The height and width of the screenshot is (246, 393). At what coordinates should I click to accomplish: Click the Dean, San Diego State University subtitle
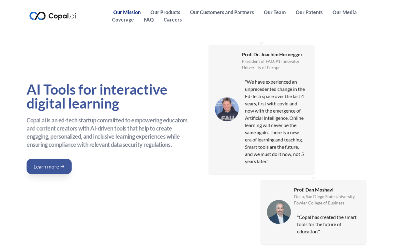click(325, 200)
